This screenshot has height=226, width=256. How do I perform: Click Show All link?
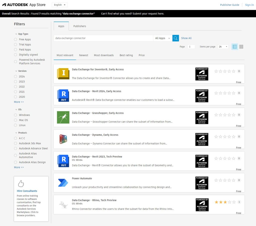click(x=186, y=38)
